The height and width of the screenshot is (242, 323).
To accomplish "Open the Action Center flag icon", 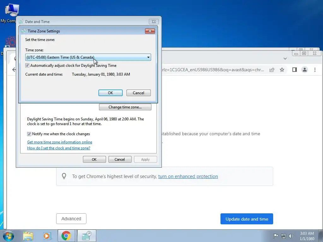I will click(x=276, y=236).
